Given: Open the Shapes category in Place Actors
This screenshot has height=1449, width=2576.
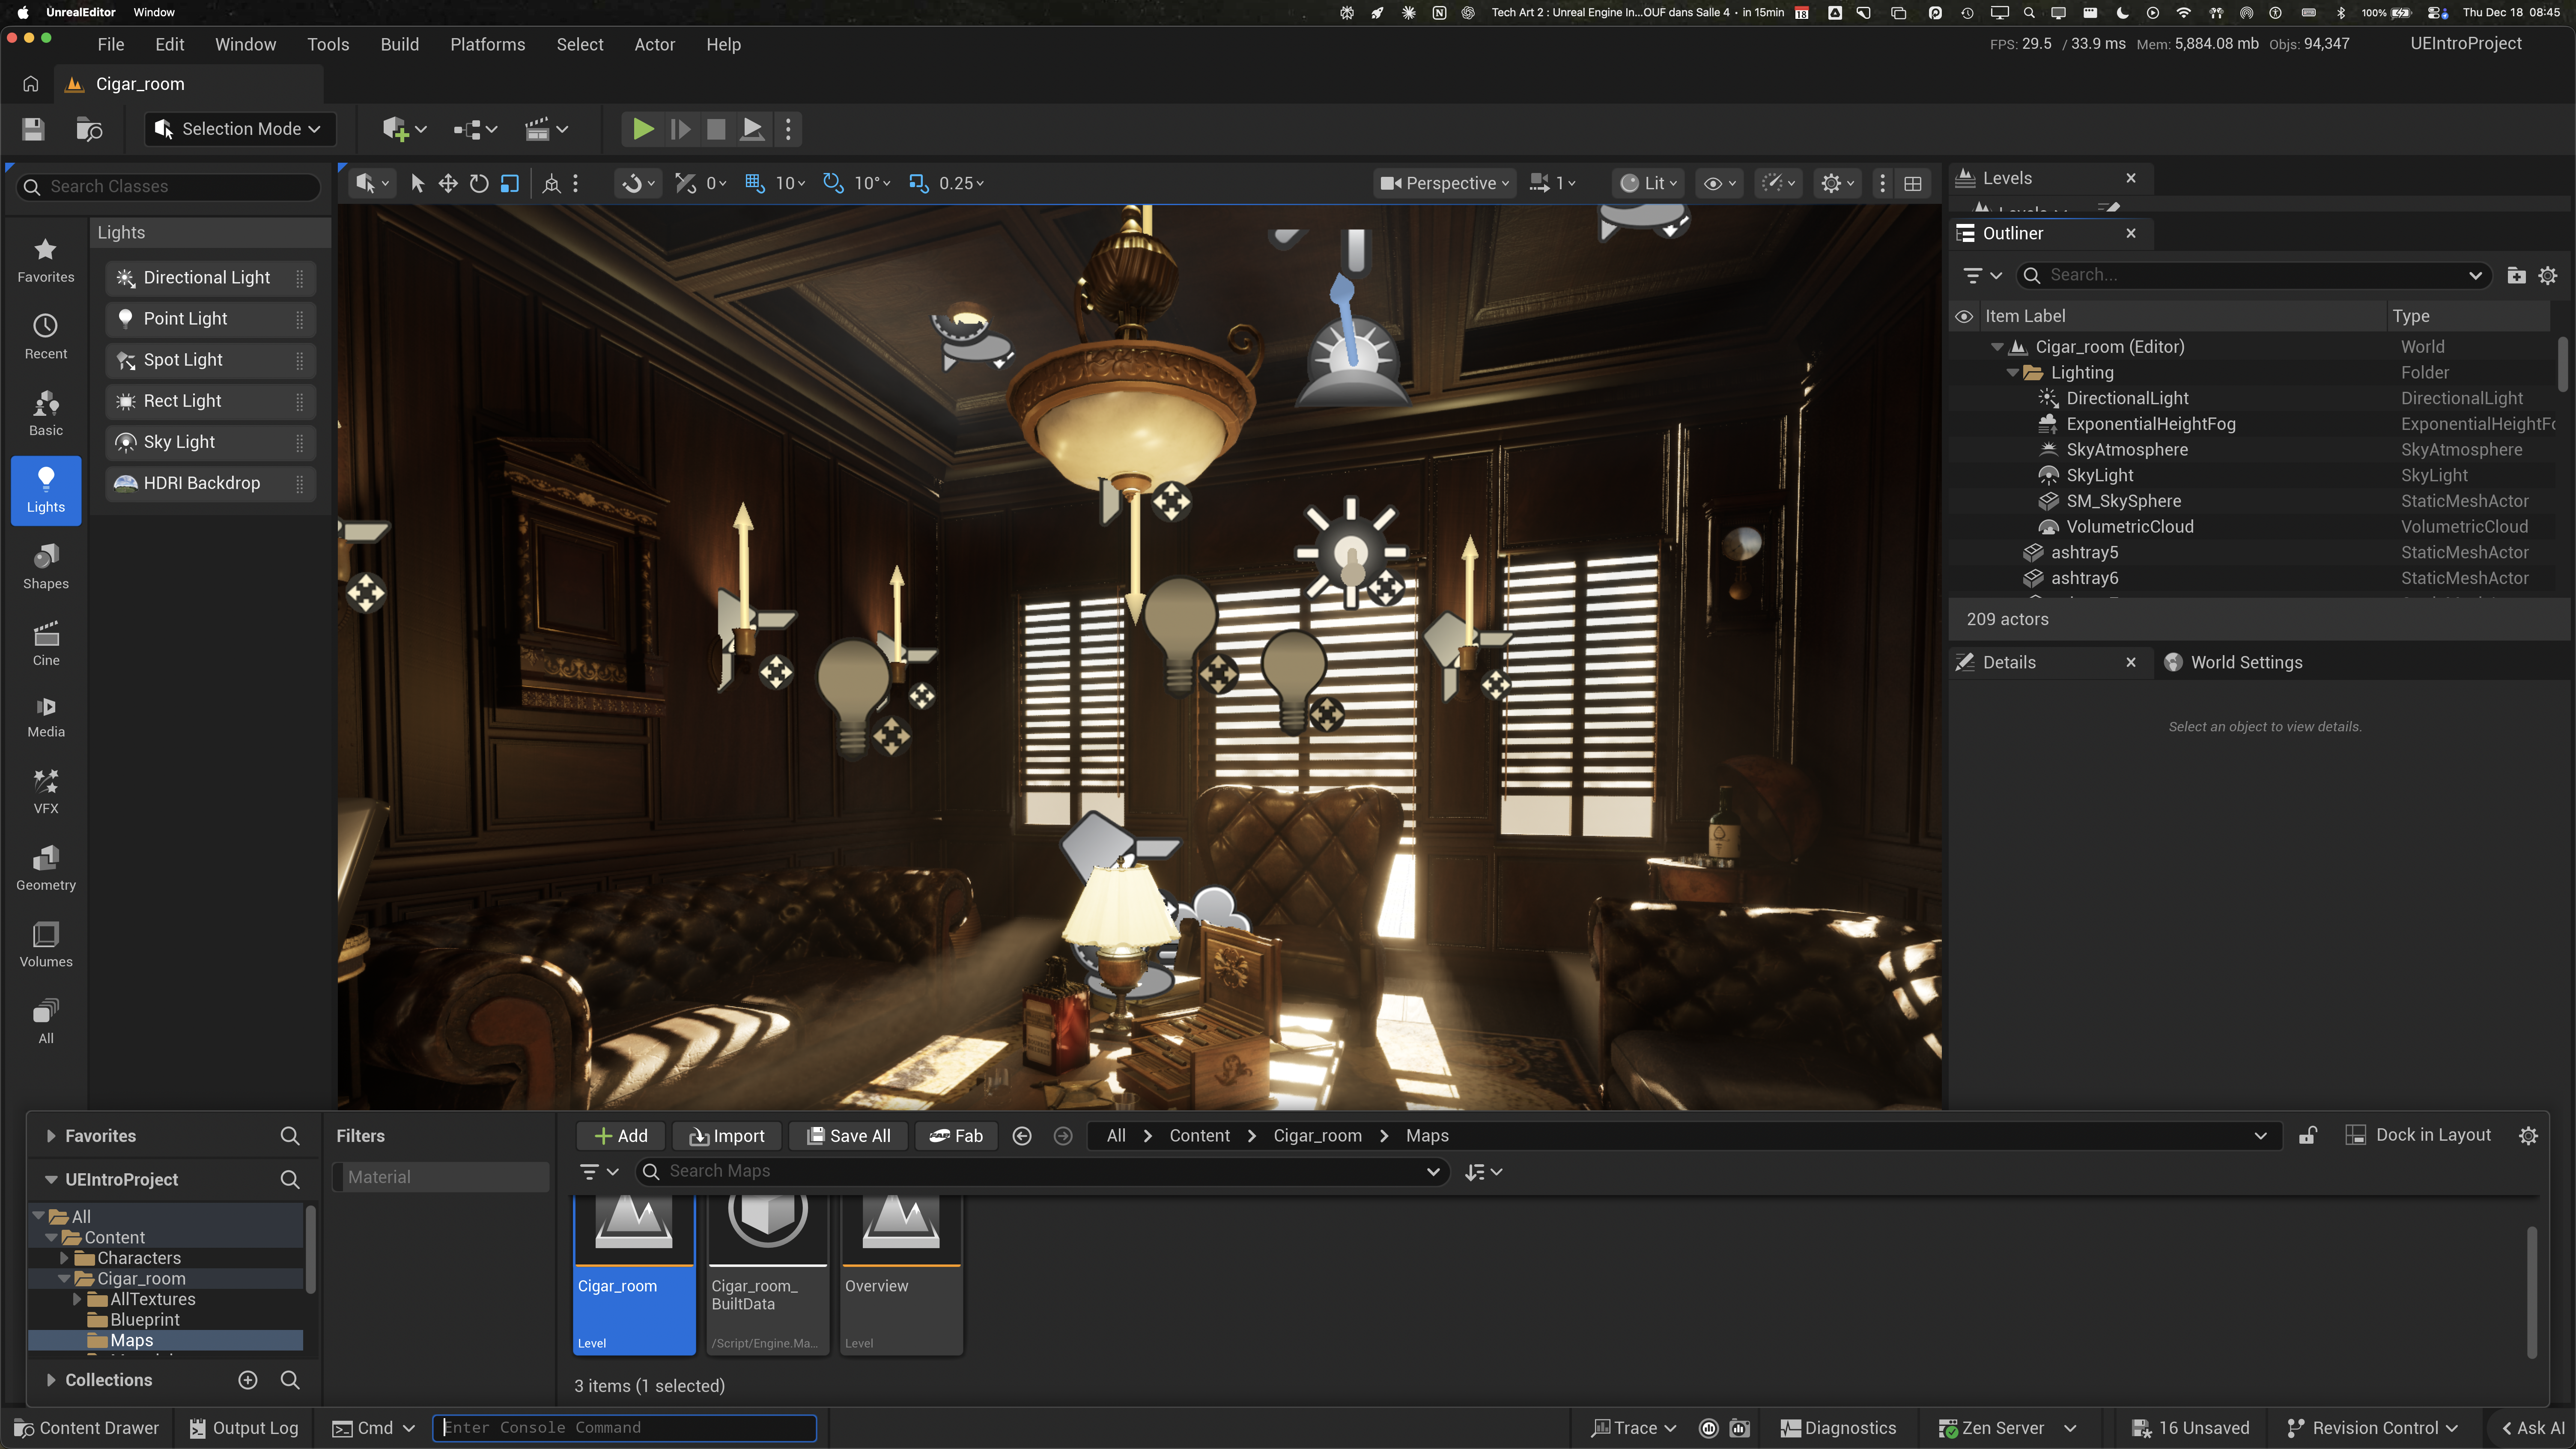Looking at the screenshot, I should click(46, 567).
